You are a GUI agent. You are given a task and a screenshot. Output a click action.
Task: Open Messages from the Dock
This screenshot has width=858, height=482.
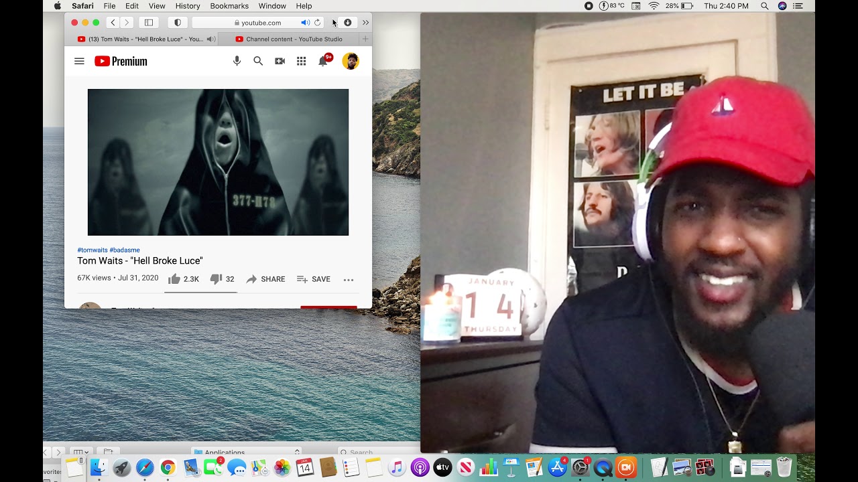pyautogui.click(x=237, y=467)
